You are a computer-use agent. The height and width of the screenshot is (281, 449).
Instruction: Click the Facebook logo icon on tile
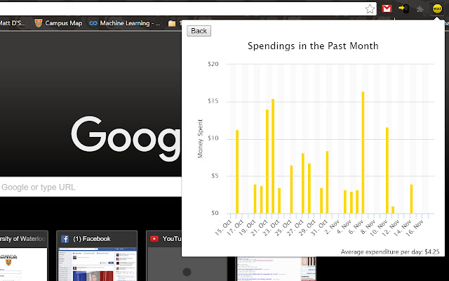tap(65, 239)
